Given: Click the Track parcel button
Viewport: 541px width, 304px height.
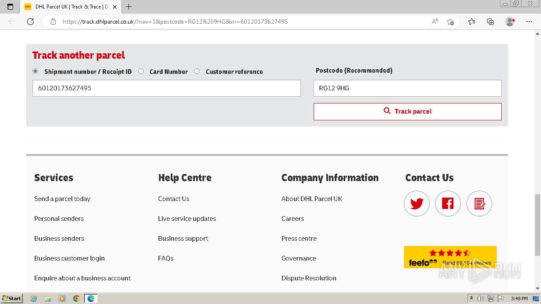Looking at the screenshot, I should 407,111.
